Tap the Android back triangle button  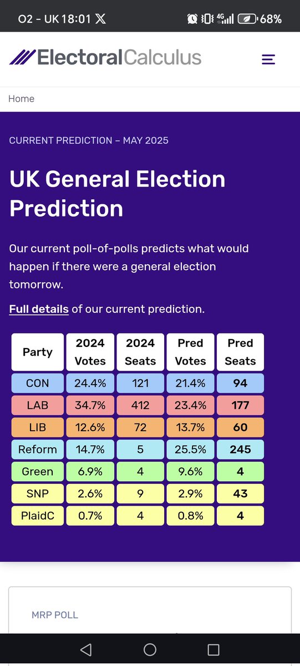pos(85,650)
